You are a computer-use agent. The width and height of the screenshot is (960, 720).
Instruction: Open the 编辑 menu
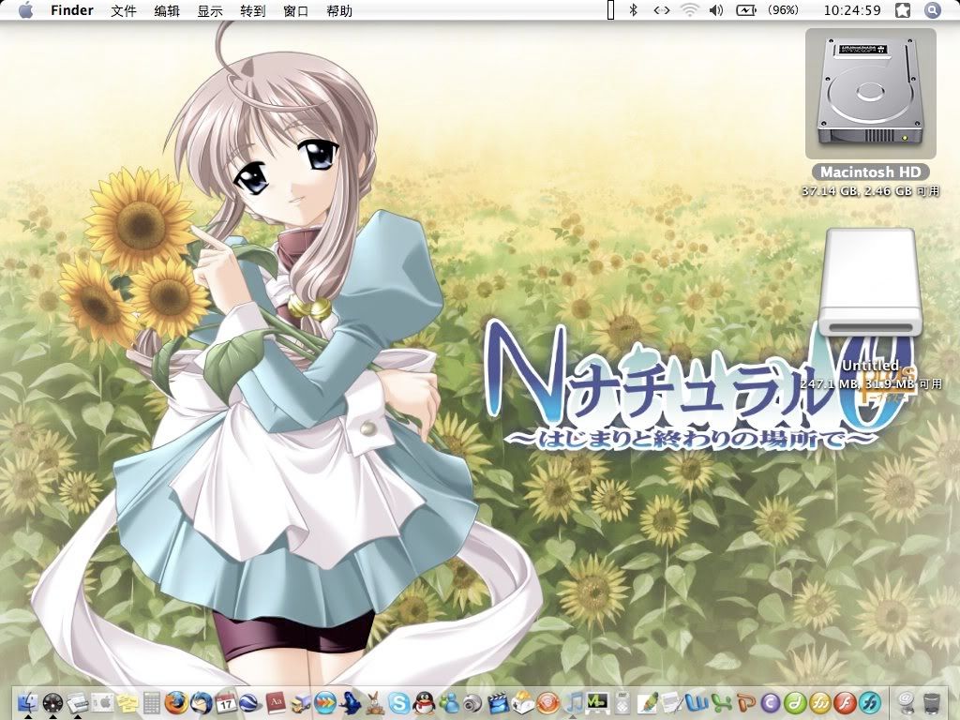click(x=167, y=10)
